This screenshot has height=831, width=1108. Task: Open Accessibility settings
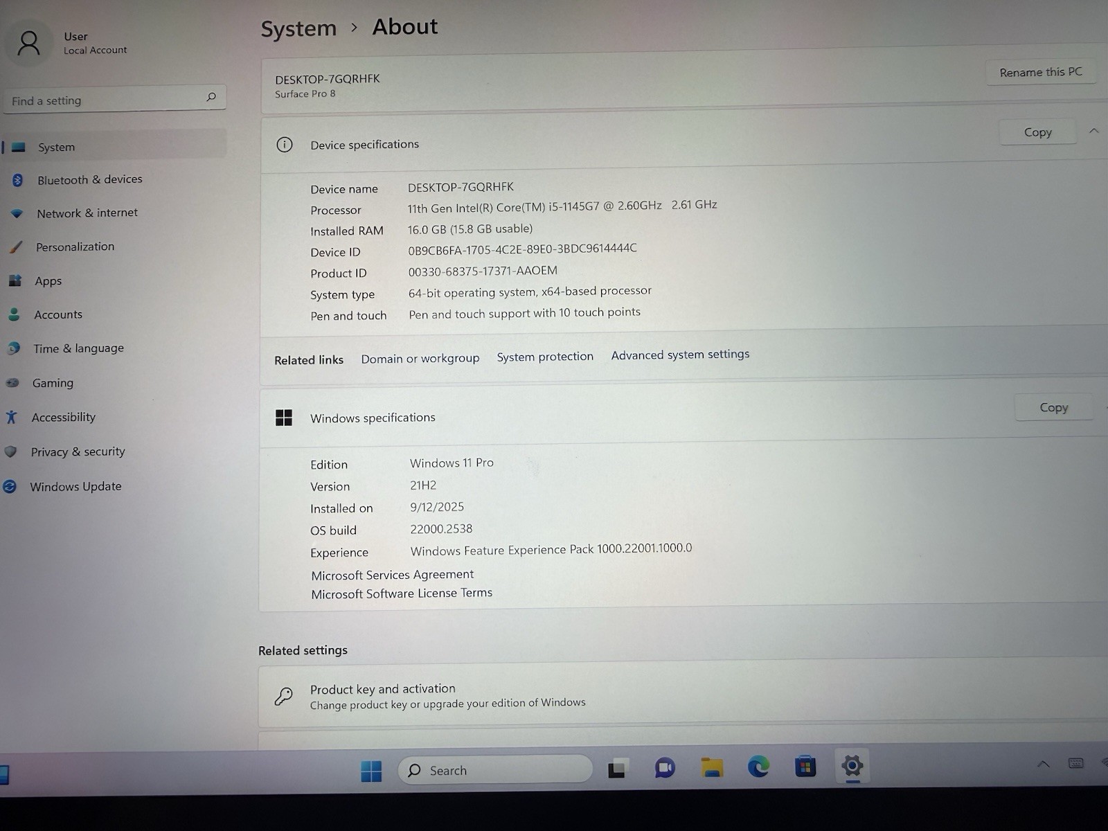63,417
